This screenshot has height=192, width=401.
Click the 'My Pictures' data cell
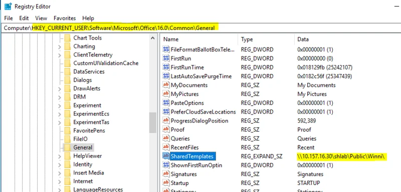click(312, 94)
